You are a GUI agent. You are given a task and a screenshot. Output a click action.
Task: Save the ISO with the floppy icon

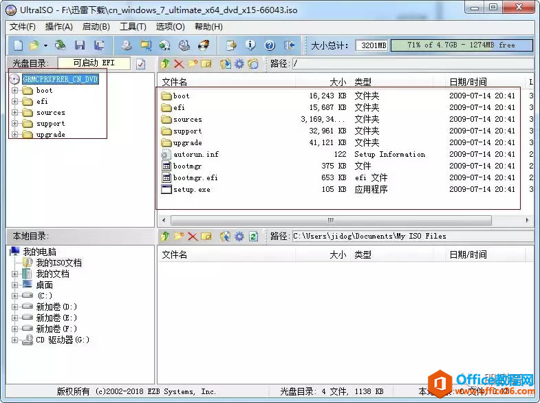[x=80, y=45]
